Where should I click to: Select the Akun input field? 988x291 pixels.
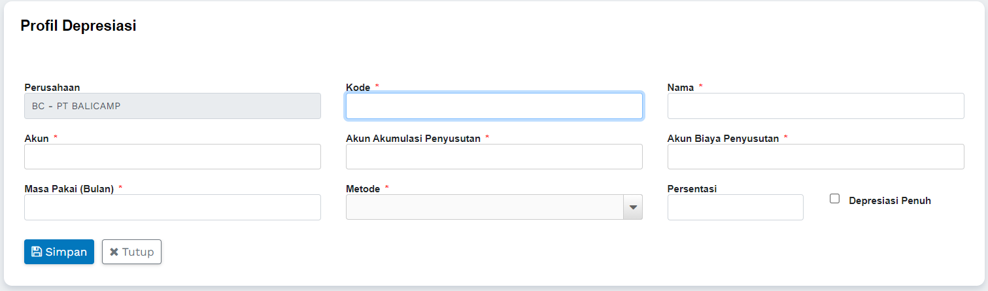(x=172, y=157)
